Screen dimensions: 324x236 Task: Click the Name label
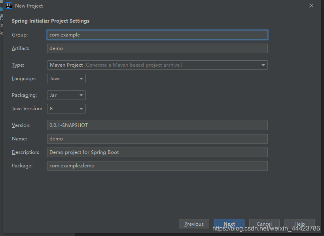click(x=19, y=139)
